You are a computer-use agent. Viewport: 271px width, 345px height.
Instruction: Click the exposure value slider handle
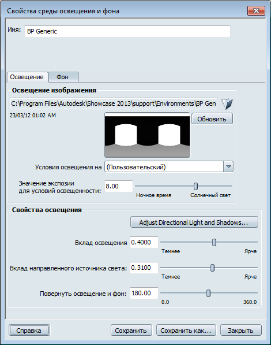tap(195, 186)
